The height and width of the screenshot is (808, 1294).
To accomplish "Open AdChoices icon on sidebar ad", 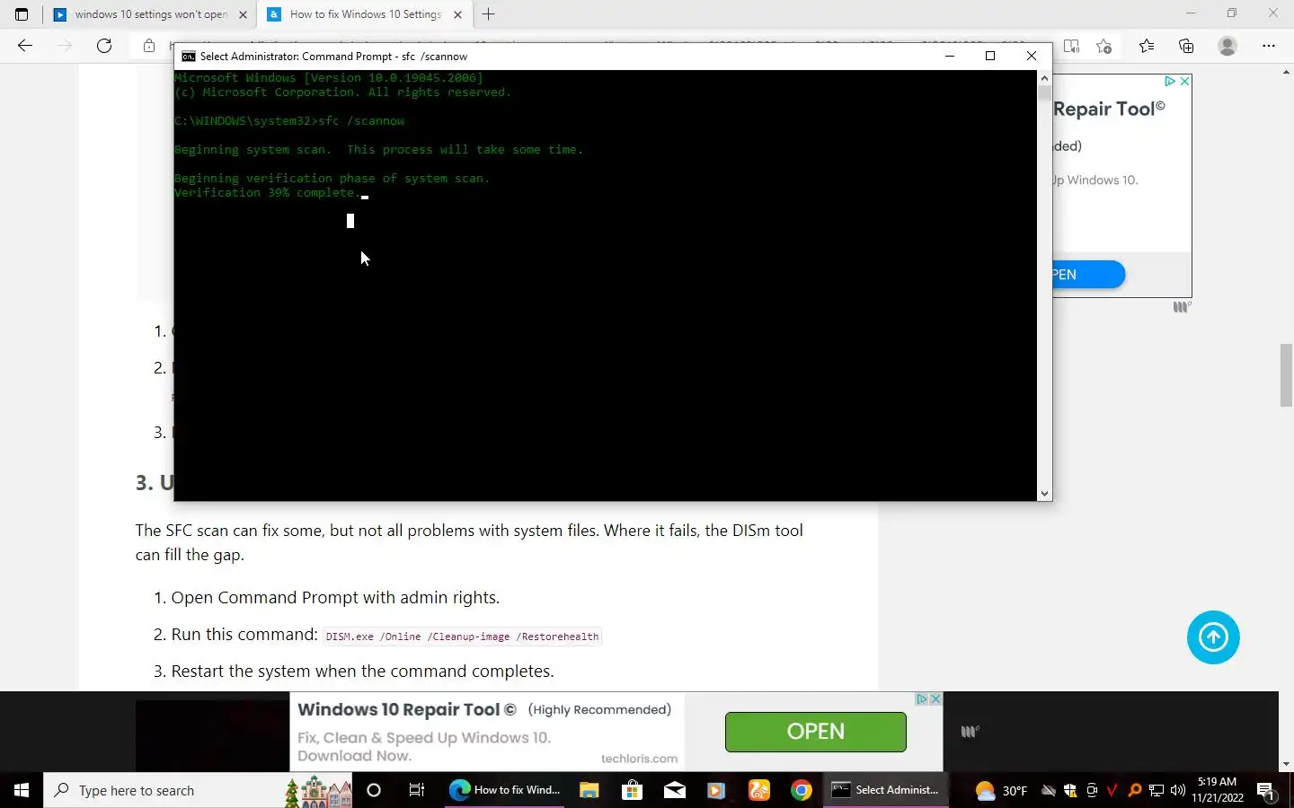I will click(1170, 81).
